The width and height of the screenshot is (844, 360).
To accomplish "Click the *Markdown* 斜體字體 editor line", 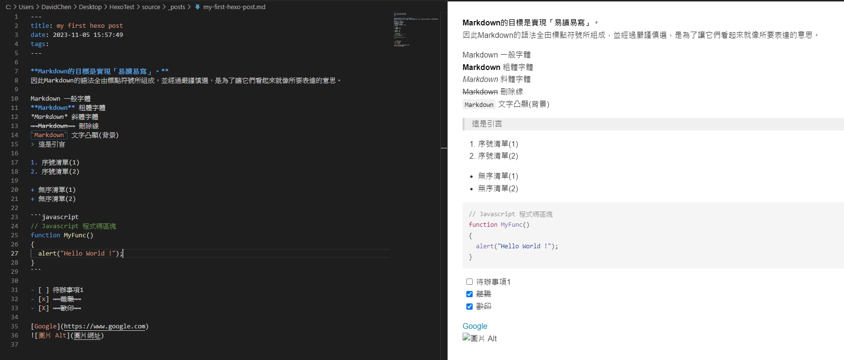I will pos(64,117).
